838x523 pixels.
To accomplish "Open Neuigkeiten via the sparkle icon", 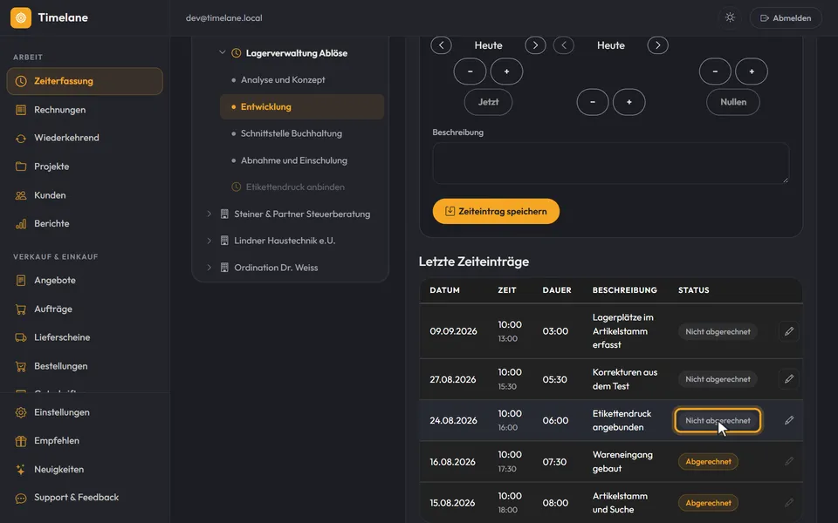I will 21,469.
